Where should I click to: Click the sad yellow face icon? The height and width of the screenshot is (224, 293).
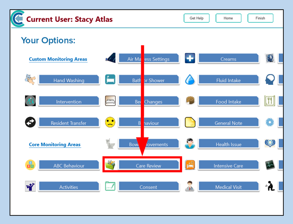click(110, 122)
